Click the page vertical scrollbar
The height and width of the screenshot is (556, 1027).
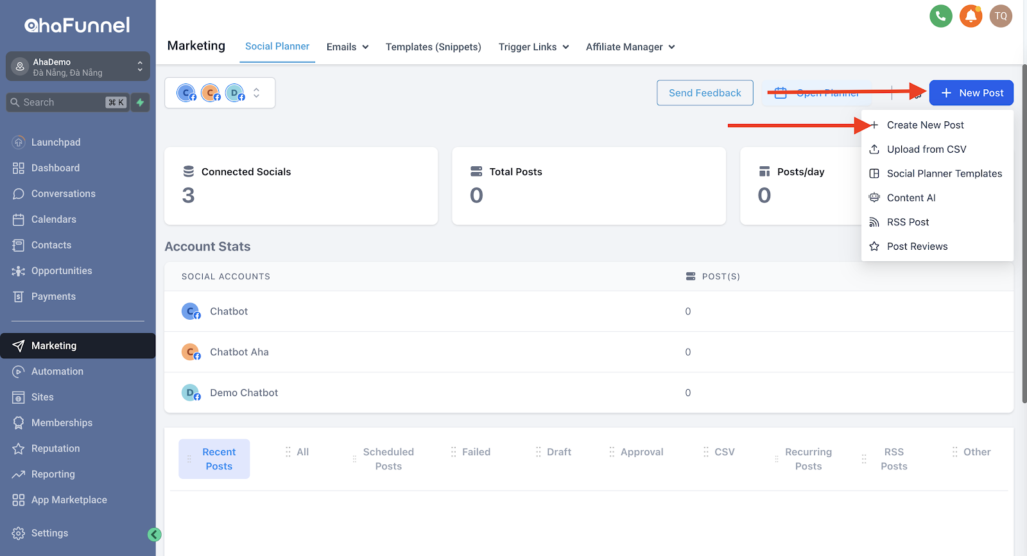pos(1024,234)
